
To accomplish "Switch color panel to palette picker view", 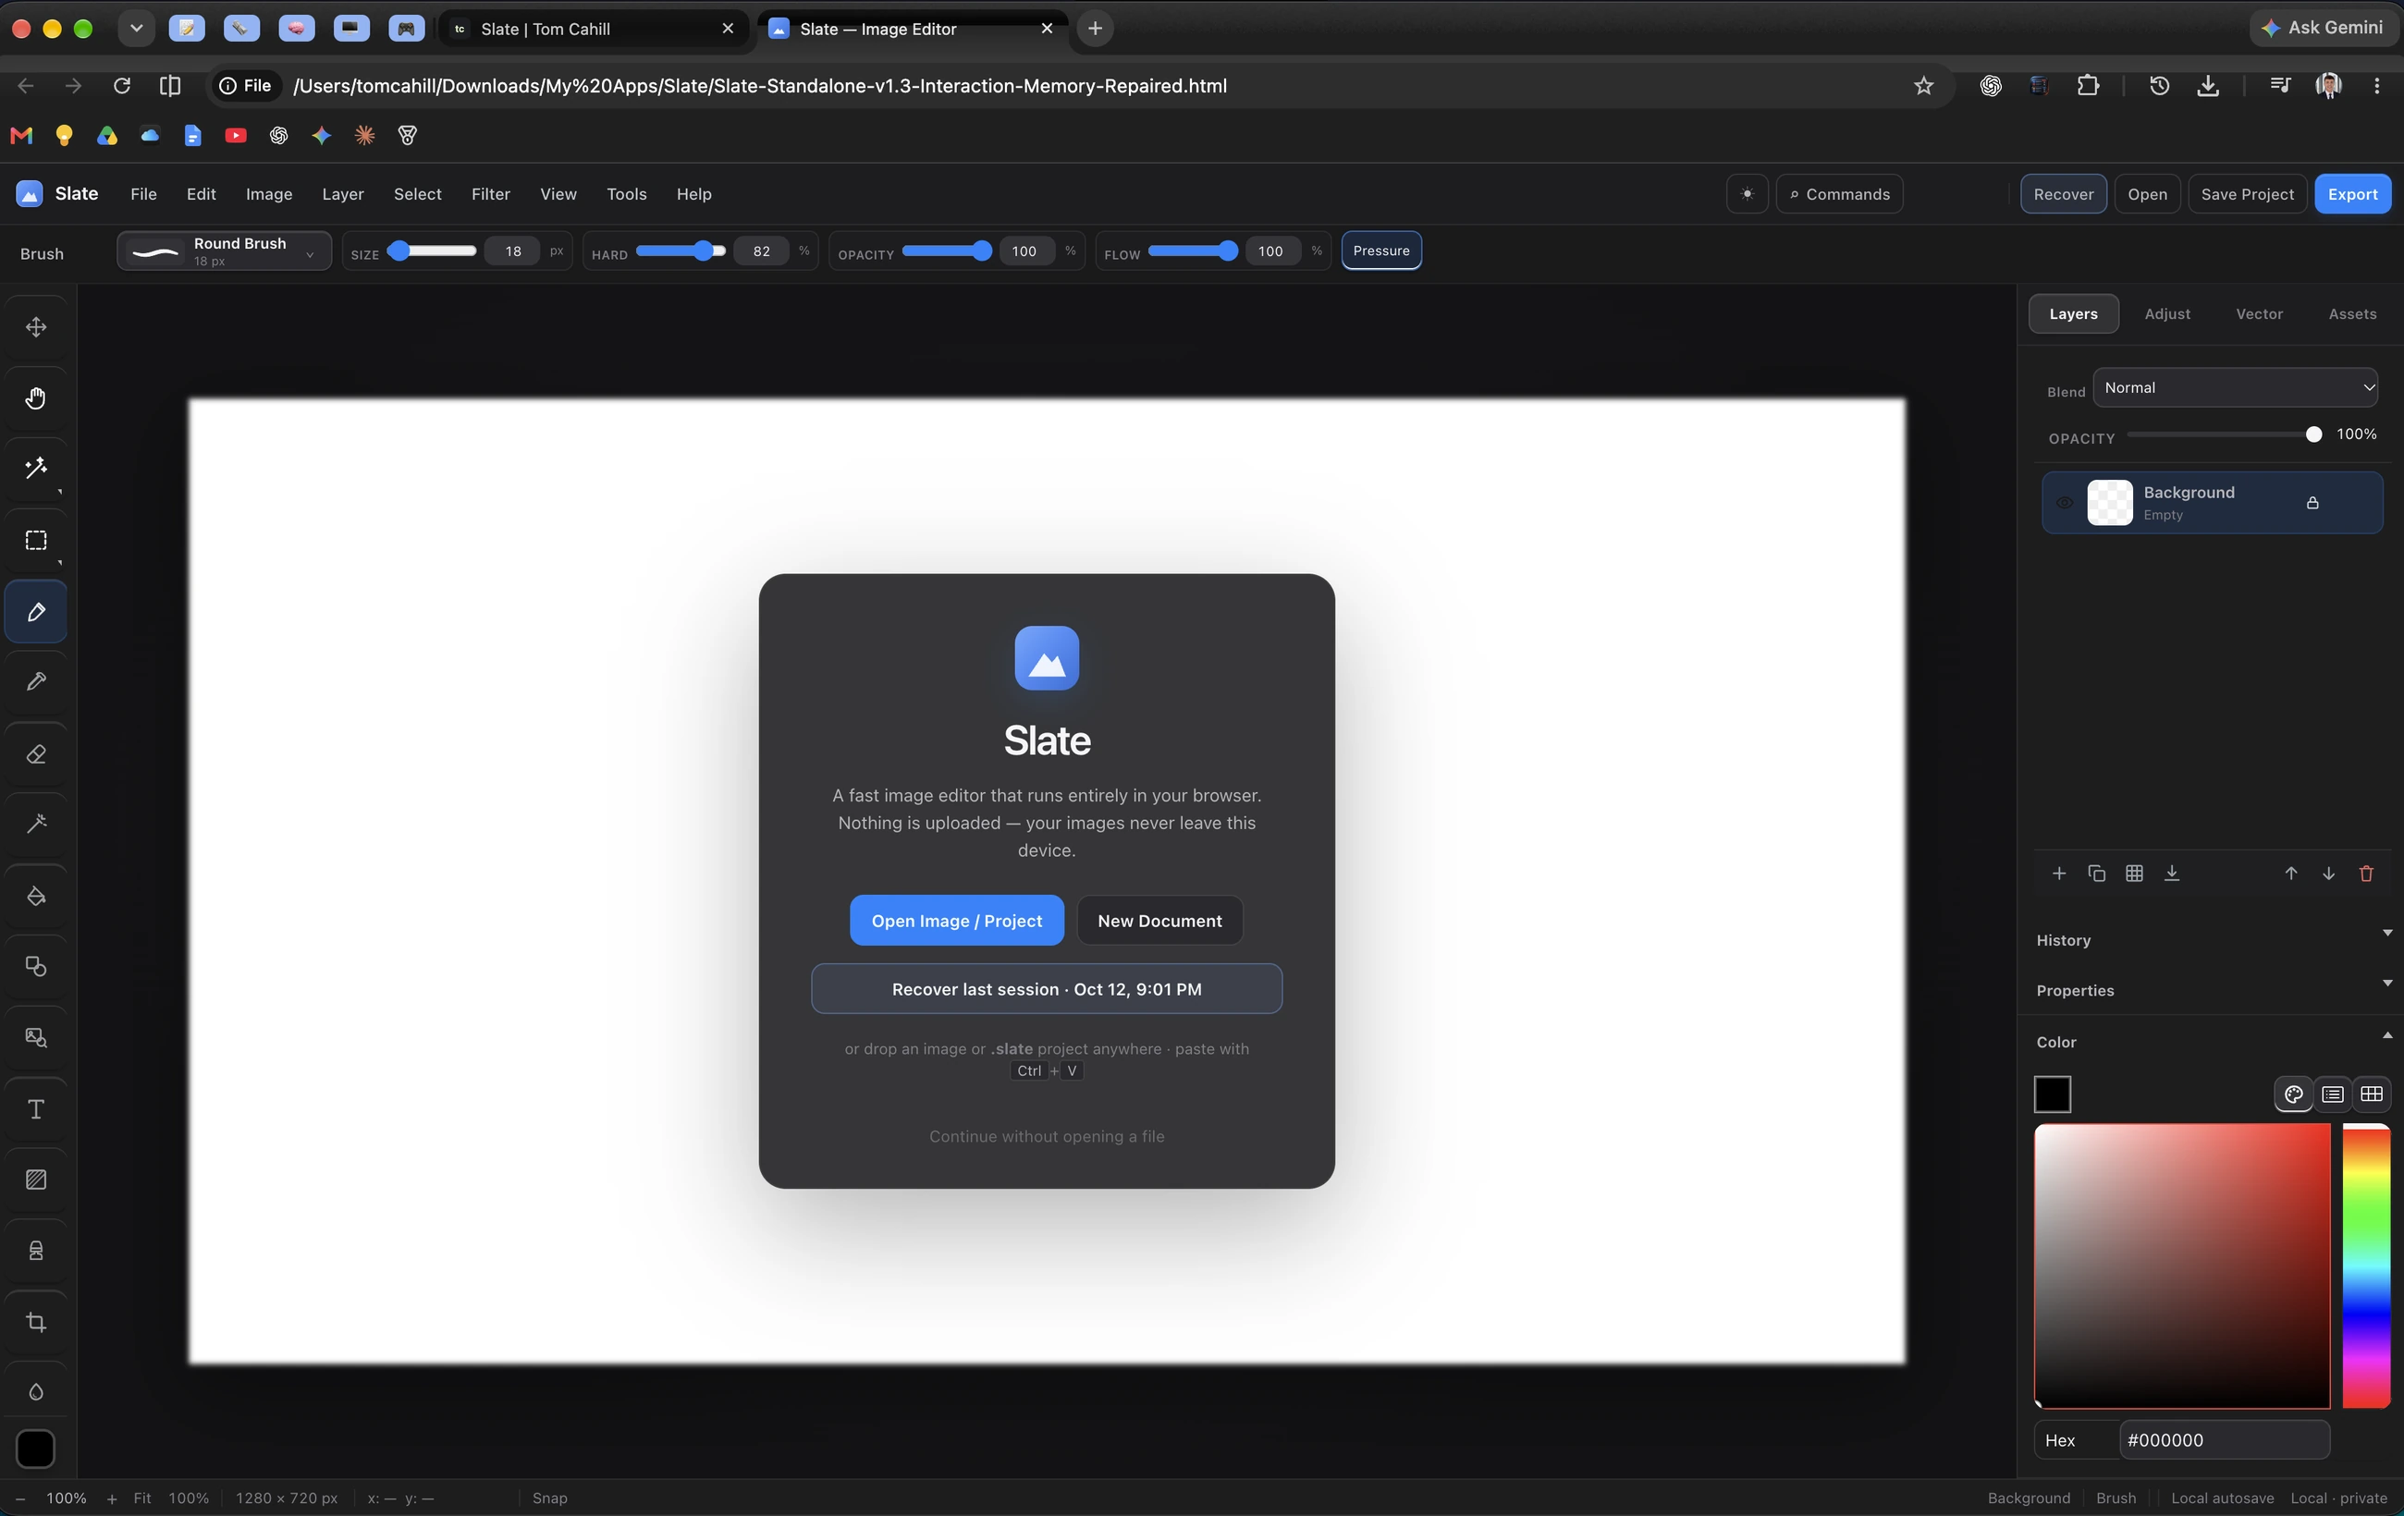I will pos(2294,1094).
